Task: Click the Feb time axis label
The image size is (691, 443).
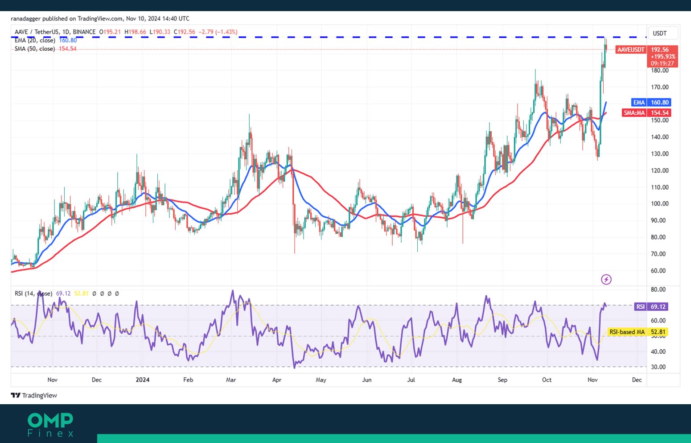Action: pyautogui.click(x=188, y=380)
